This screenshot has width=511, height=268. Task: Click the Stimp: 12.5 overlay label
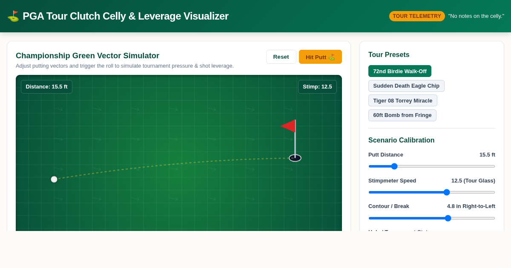[x=317, y=87]
